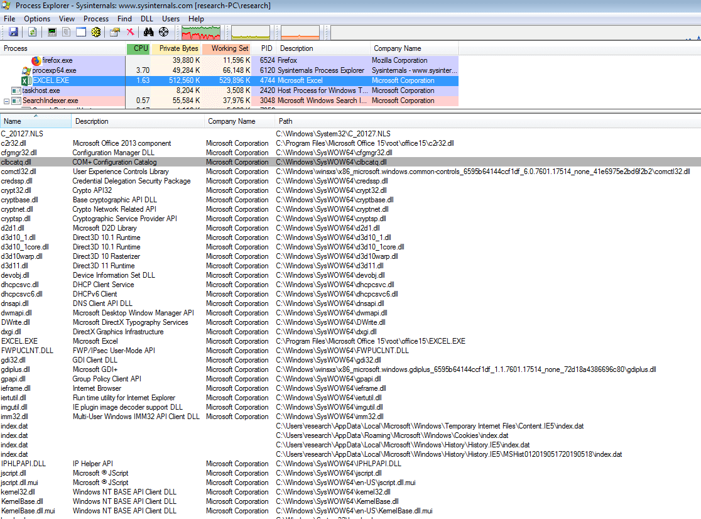Open System Information from the toolbar
Screen dimensions: 701x519
tap(52, 32)
